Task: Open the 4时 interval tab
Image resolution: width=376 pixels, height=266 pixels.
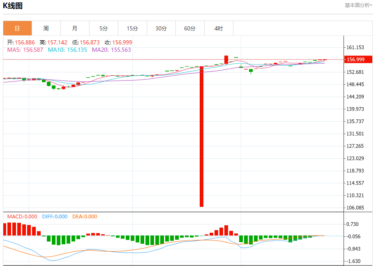Action: [x=219, y=28]
